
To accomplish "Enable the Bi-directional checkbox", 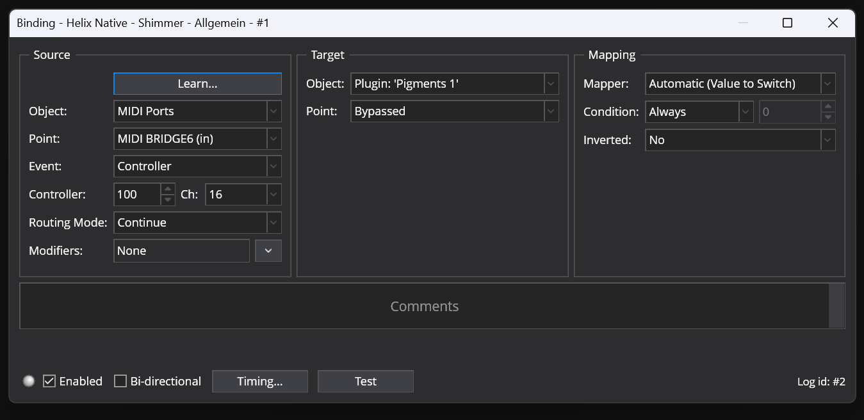I will point(120,382).
